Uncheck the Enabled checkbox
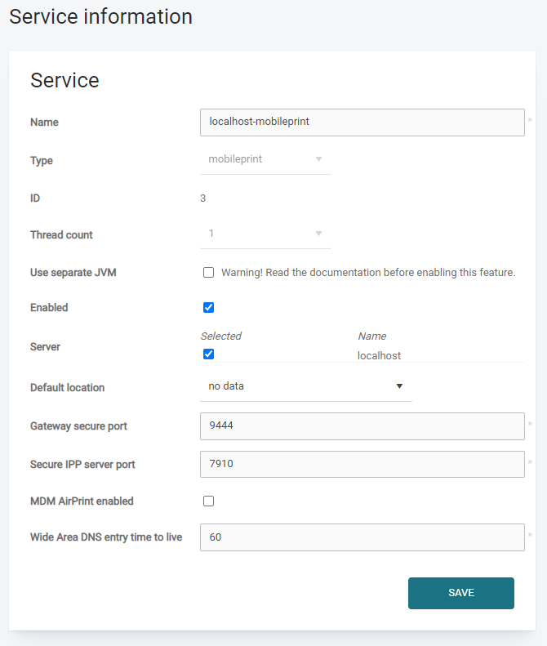This screenshot has width=547, height=646. click(x=208, y=308)
